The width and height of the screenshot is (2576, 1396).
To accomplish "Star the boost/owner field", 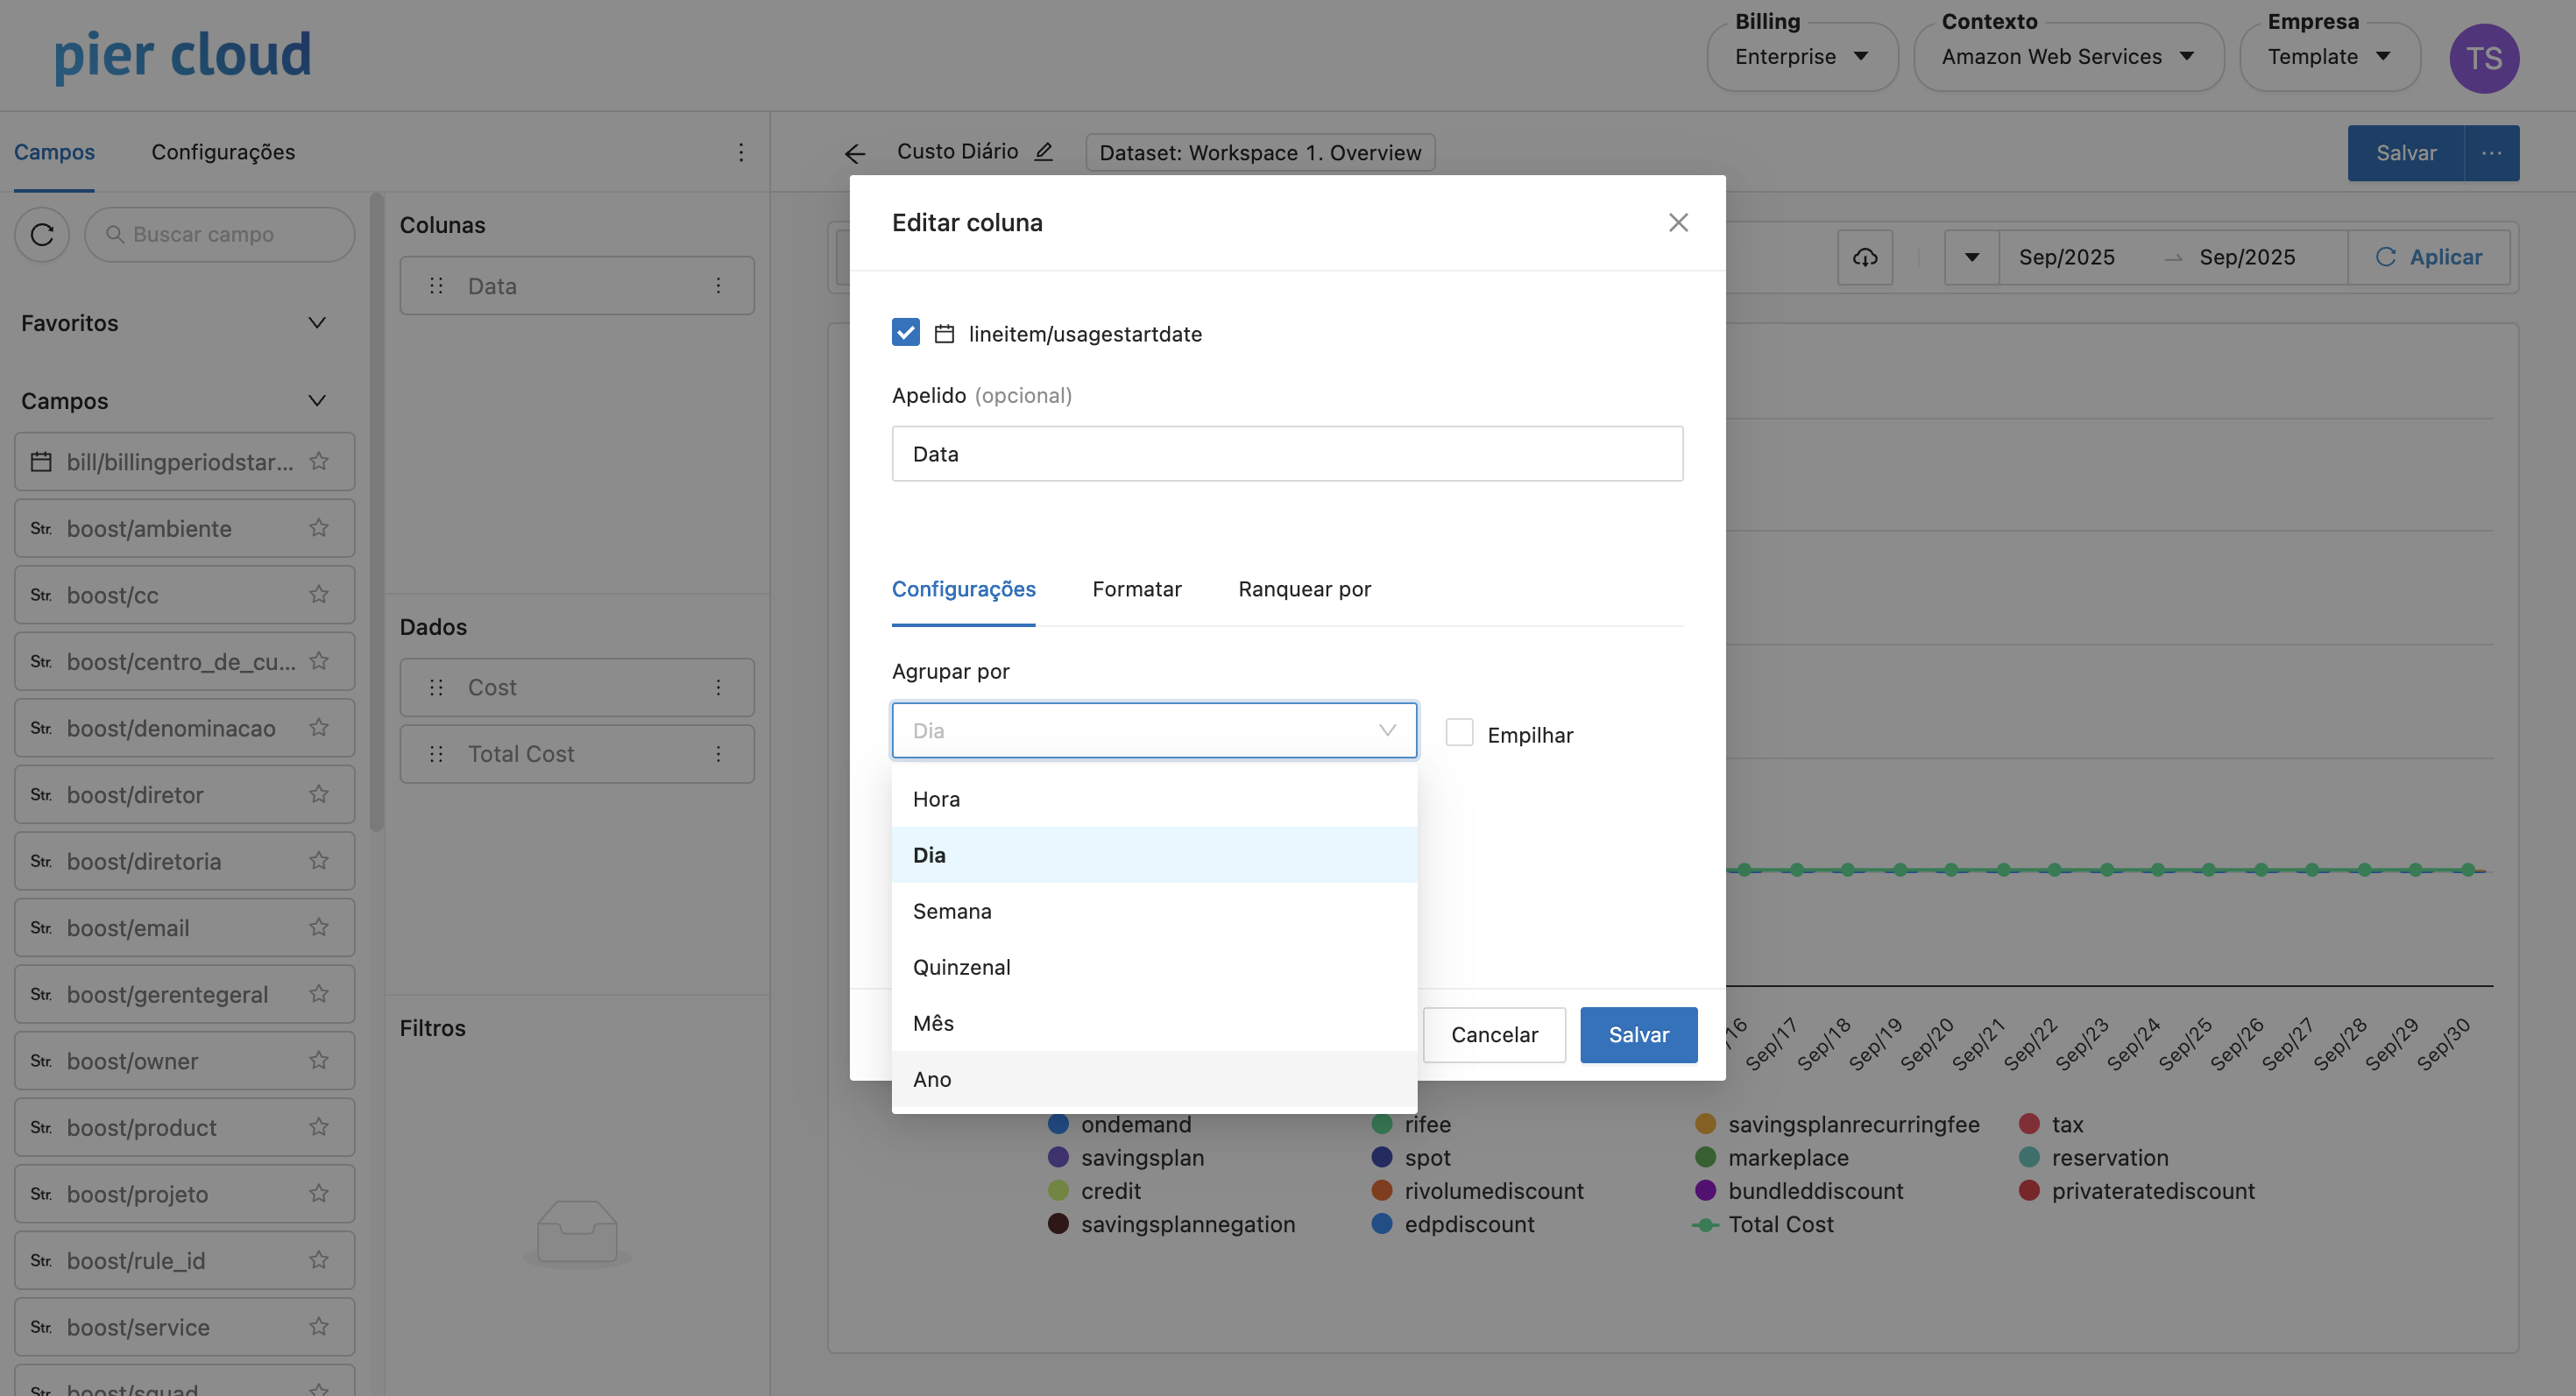I will [319, 1061].
